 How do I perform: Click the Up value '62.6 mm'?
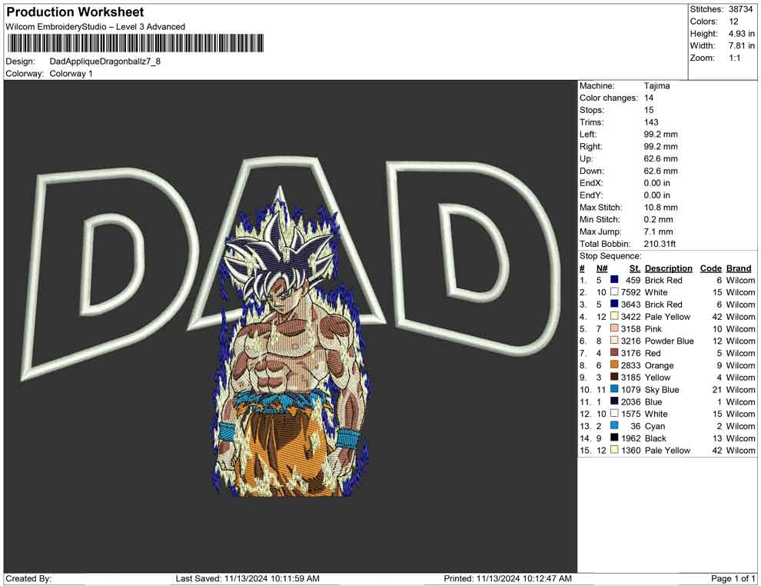(660, 158)
